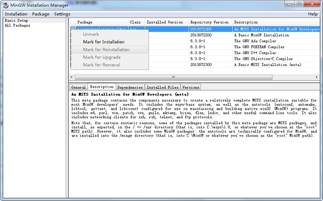Switch to the Dependencies tab

pos(130,87)
